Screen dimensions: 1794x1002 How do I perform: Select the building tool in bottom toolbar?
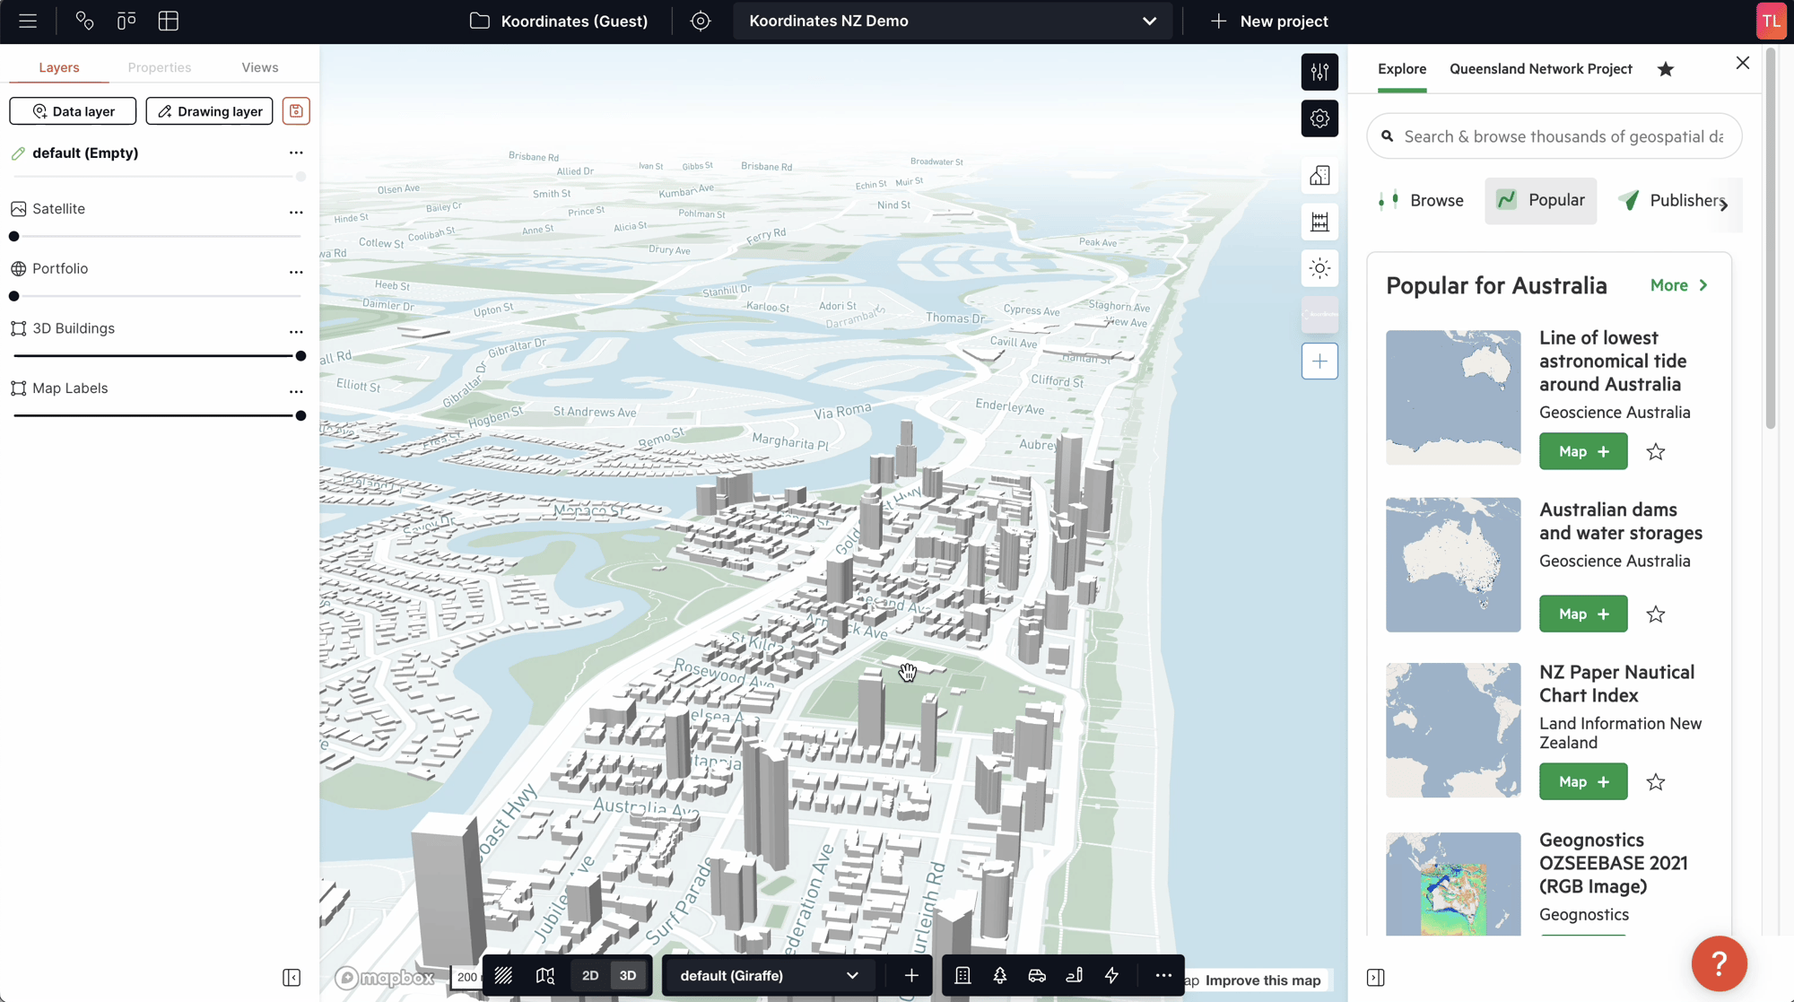[x=962, y=976]
